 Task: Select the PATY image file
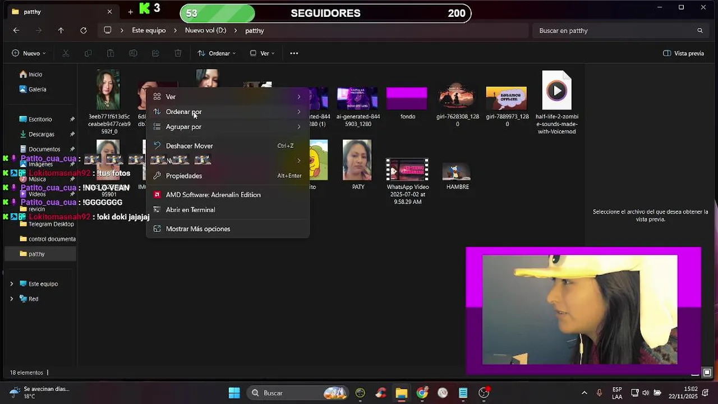[x=357, y=164]
